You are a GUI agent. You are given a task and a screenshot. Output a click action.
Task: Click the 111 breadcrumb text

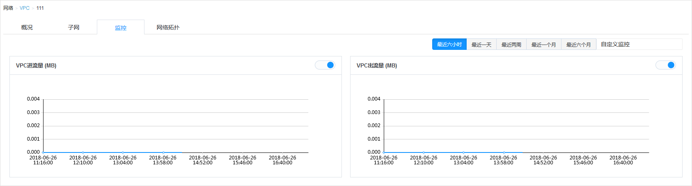click(x=40, y=8)
